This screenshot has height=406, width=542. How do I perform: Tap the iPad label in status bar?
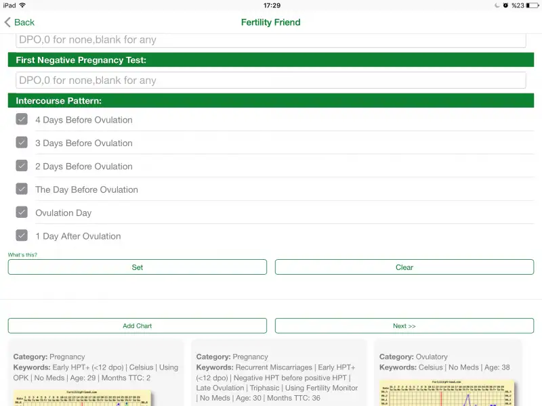point(9,5)
